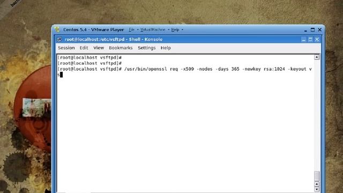
Task: Click the second root@localhost vsftpd prompt
Action: click(90, 63)
